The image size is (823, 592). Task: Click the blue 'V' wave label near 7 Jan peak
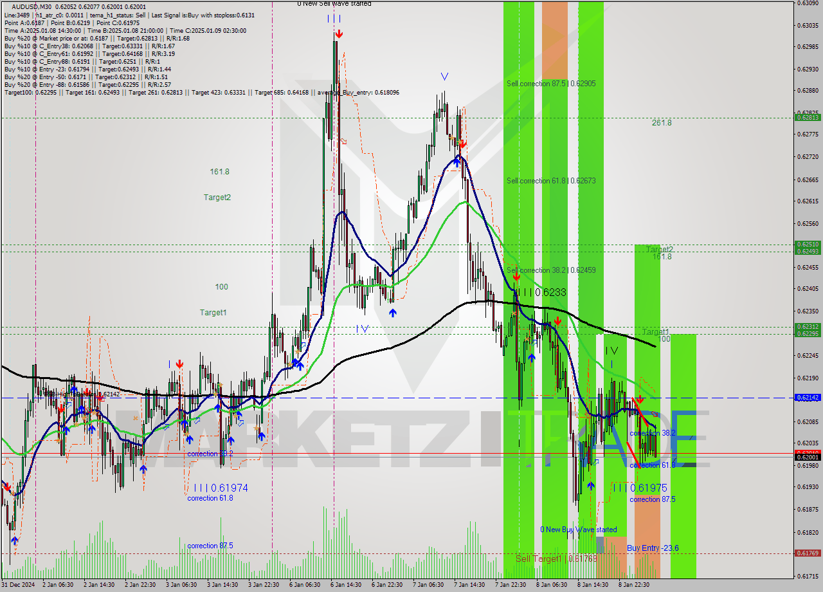tap(444, 77)
